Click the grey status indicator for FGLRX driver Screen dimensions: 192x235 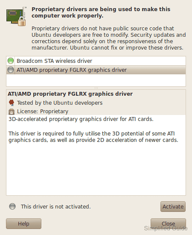(x=11, y=70)
